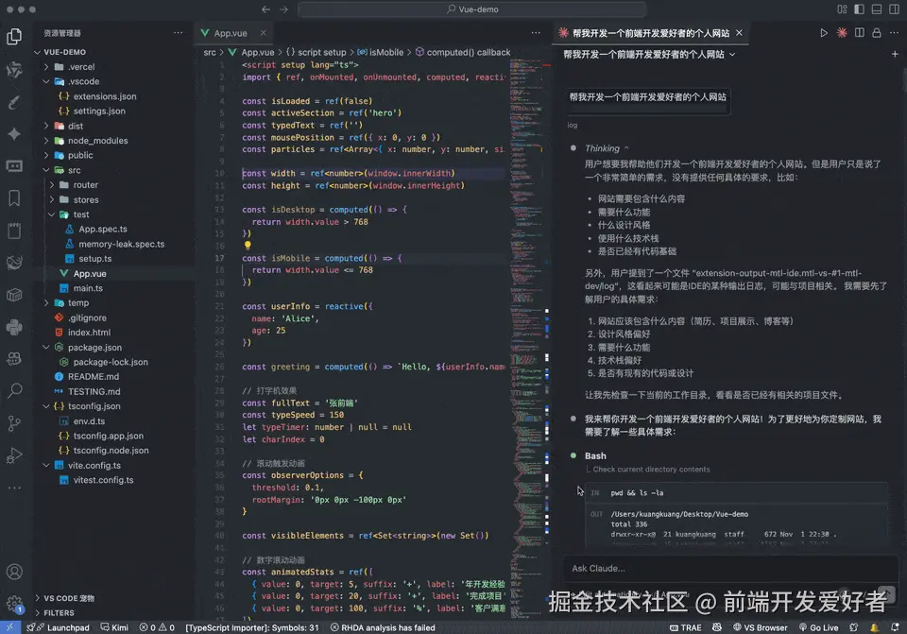
Task: Click the remote window icon in status bar
Action: coord(9,627)
